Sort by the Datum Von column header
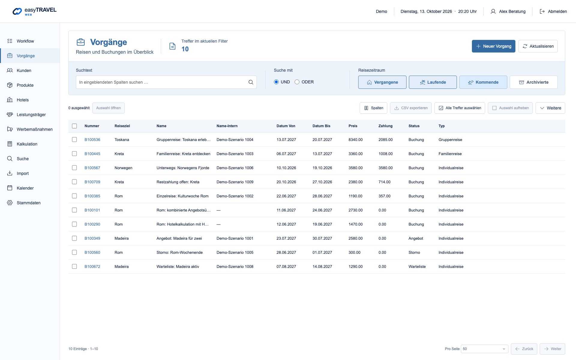This screenshot has height=360, width=576. tap(286, 126)
